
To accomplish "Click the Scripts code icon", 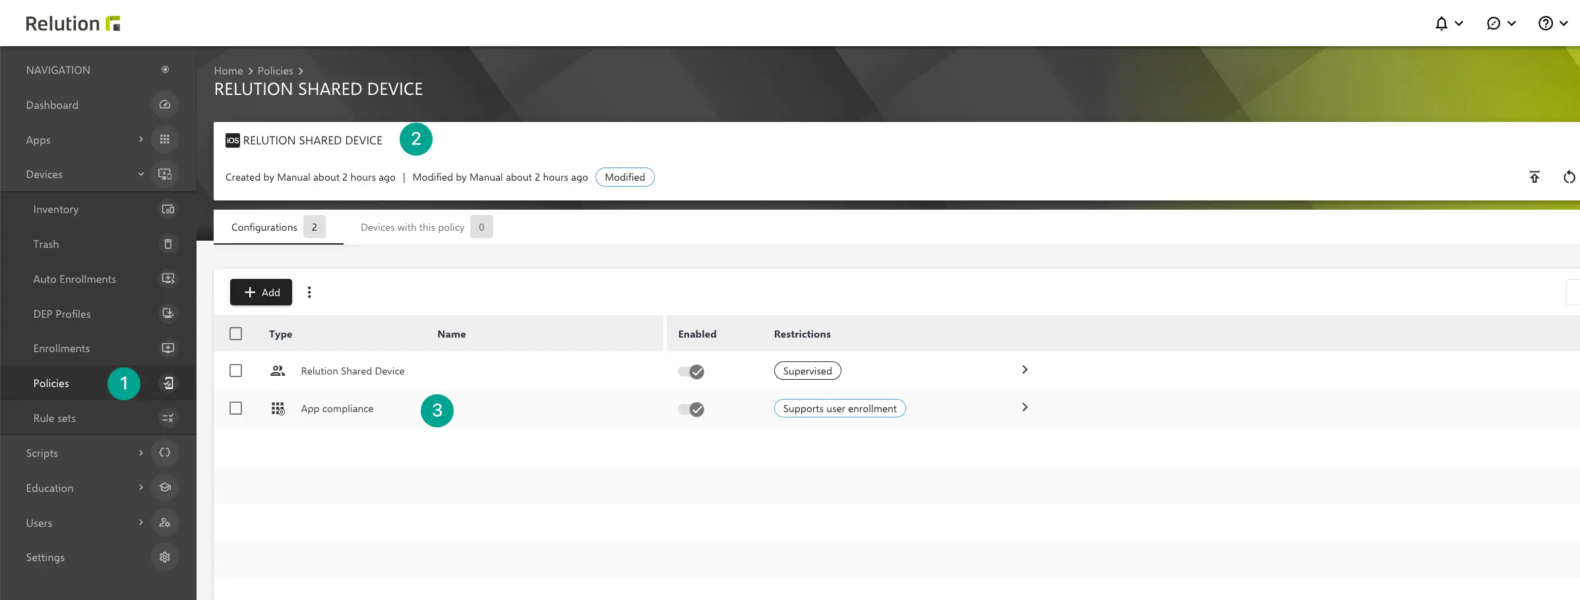I will pos(164,453).
